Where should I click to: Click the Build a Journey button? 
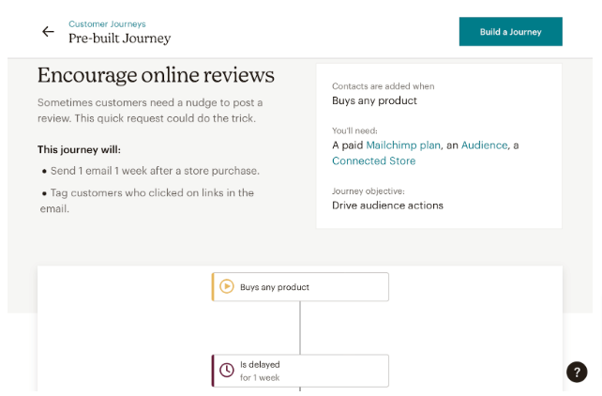[x=511, y=32]
